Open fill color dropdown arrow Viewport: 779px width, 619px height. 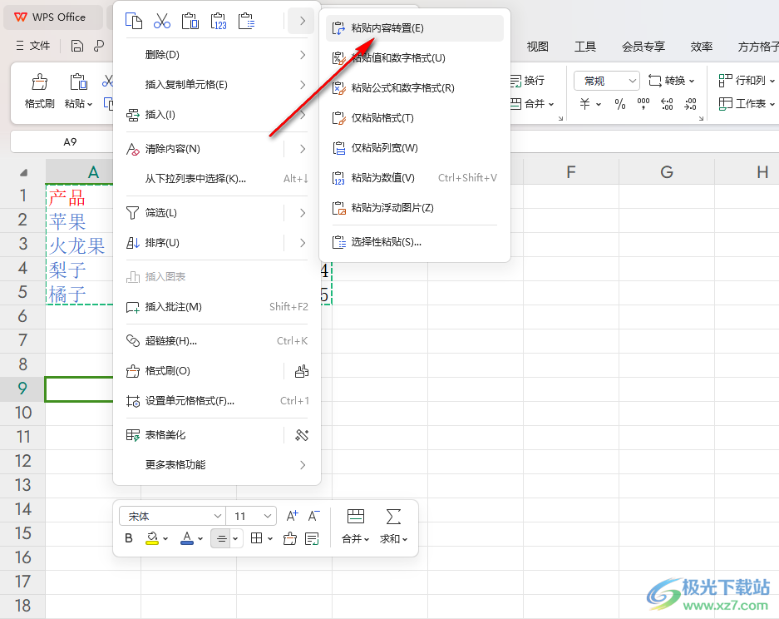pos(165,538)
